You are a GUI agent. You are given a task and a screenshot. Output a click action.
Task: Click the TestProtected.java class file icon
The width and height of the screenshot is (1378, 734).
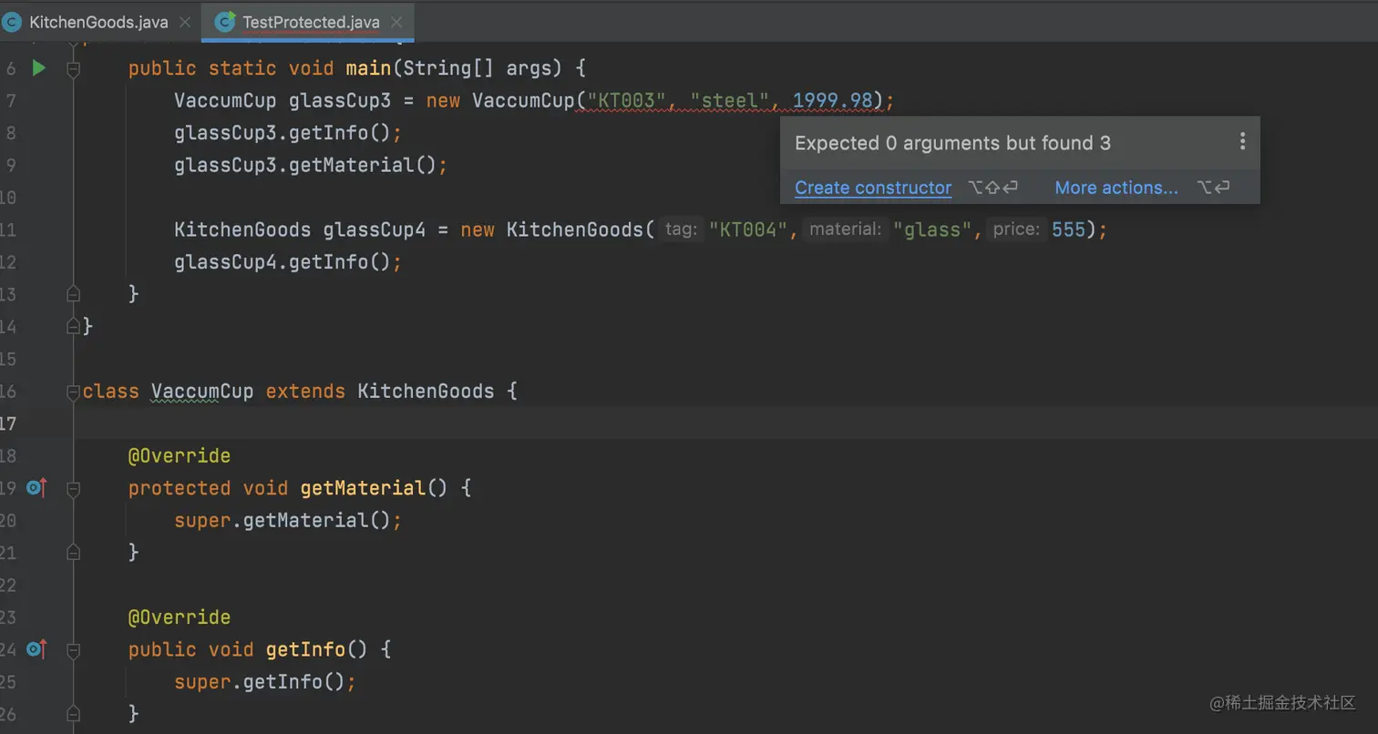coord(224,22)
